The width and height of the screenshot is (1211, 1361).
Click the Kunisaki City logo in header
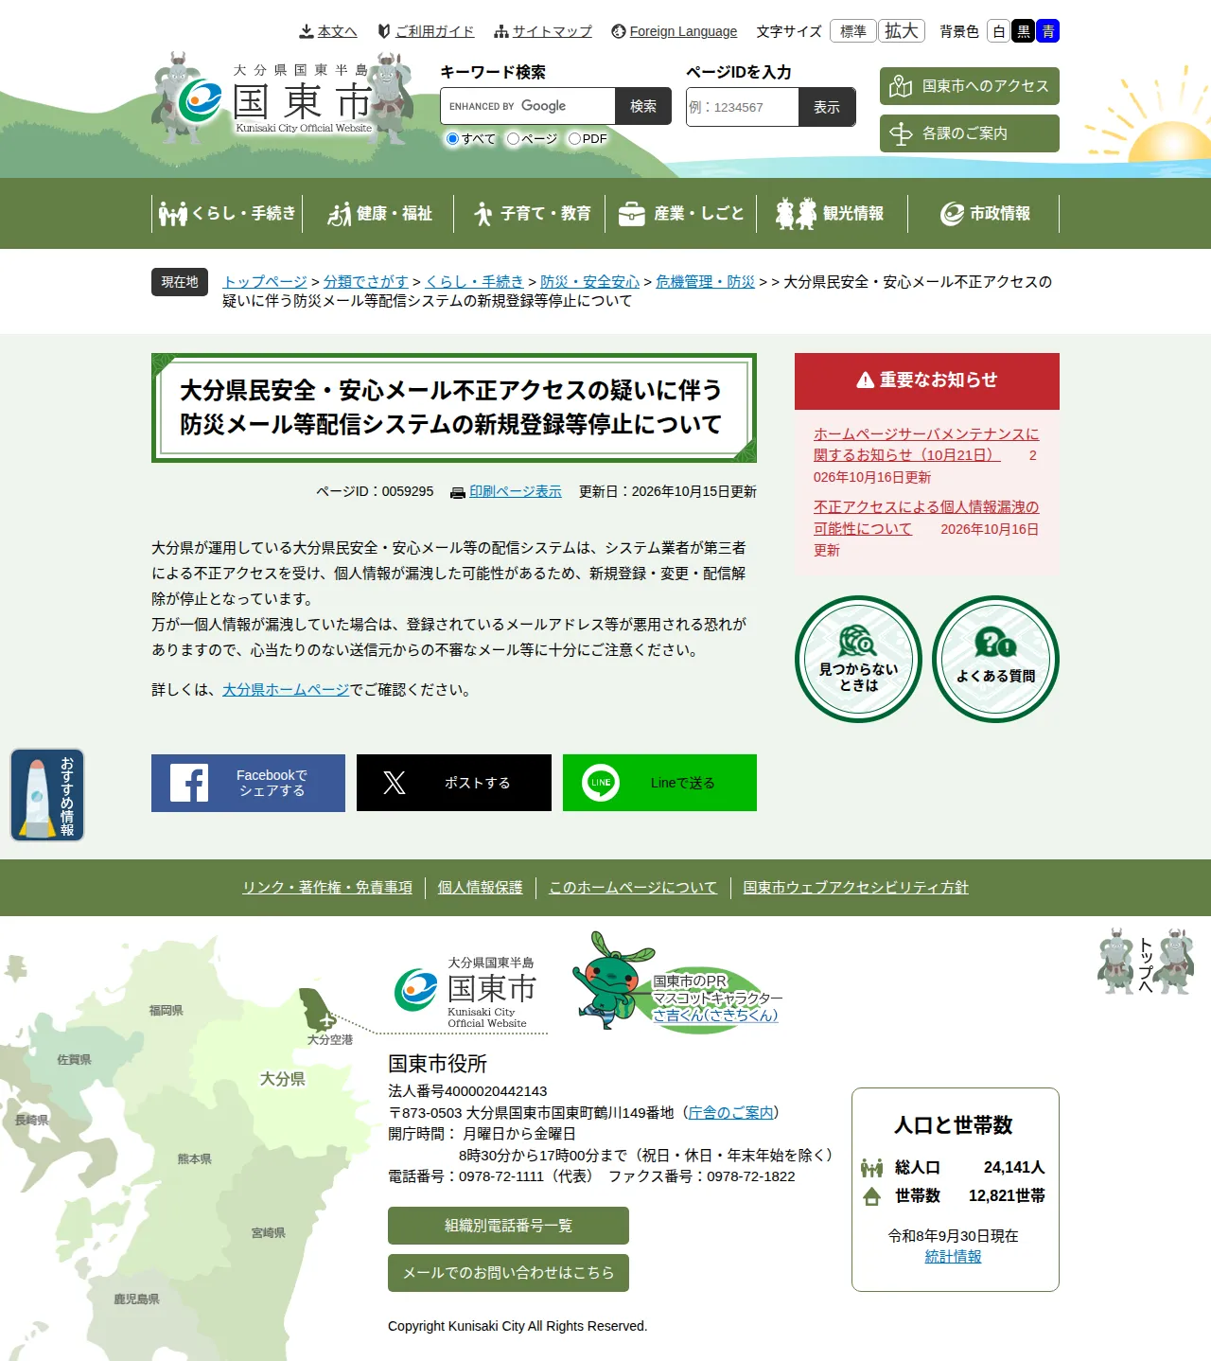284,98
